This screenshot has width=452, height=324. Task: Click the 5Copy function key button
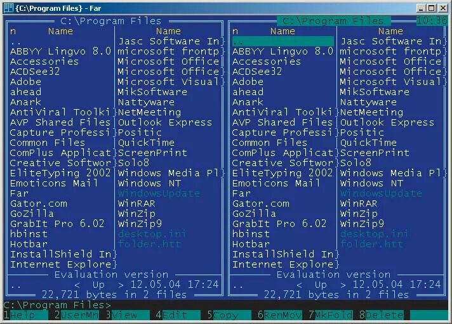229,315
